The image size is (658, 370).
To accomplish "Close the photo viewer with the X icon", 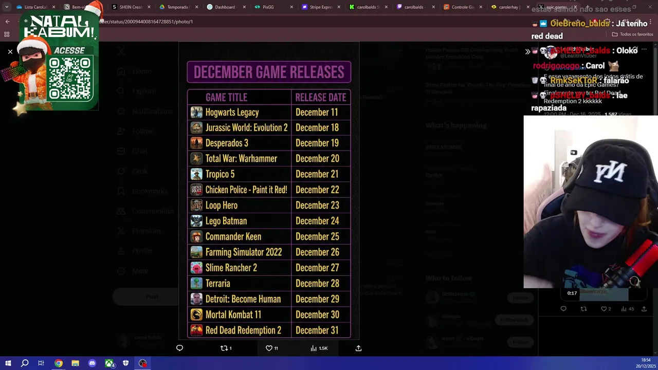I will click(10, 52).
